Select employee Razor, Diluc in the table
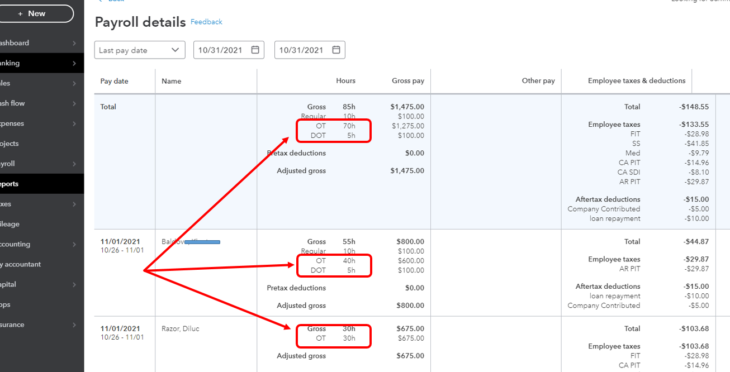Viewport: 730px width, 372px height. pyautogui.click(x=180, y=328)
